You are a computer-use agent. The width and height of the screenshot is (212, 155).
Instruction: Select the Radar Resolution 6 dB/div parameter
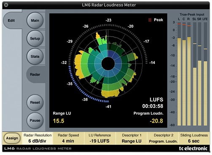coord(38,138)
